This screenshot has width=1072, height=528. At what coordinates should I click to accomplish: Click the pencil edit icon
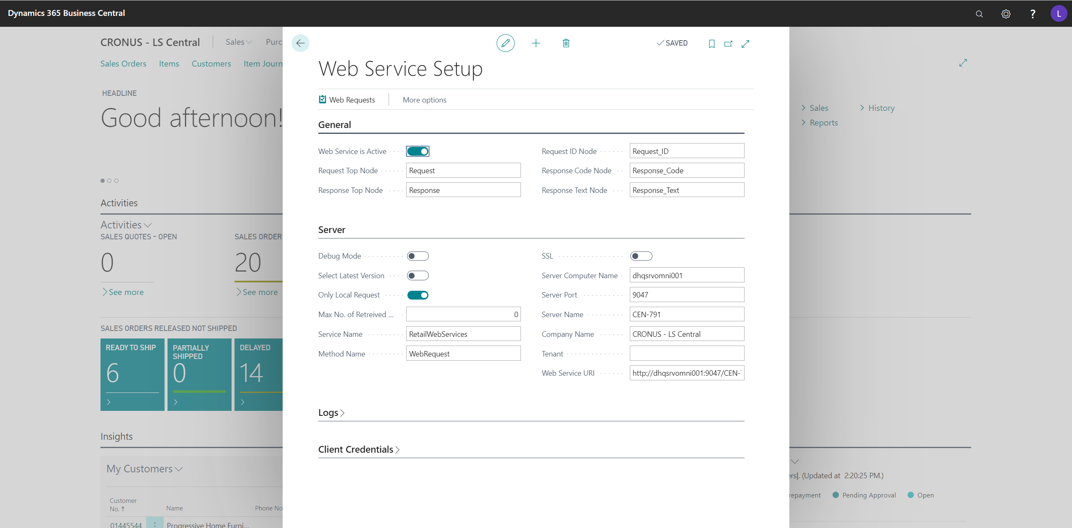505,43
